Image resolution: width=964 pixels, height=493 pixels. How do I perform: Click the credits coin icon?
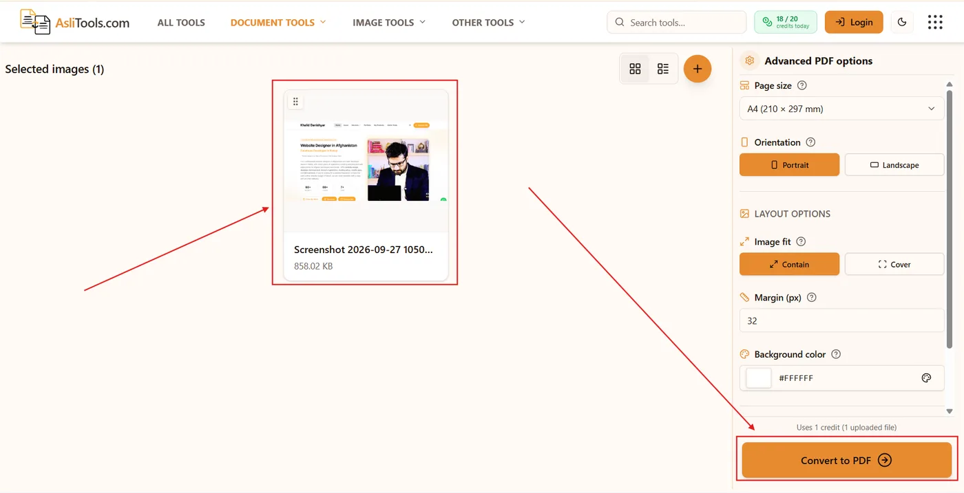point(767,22)
